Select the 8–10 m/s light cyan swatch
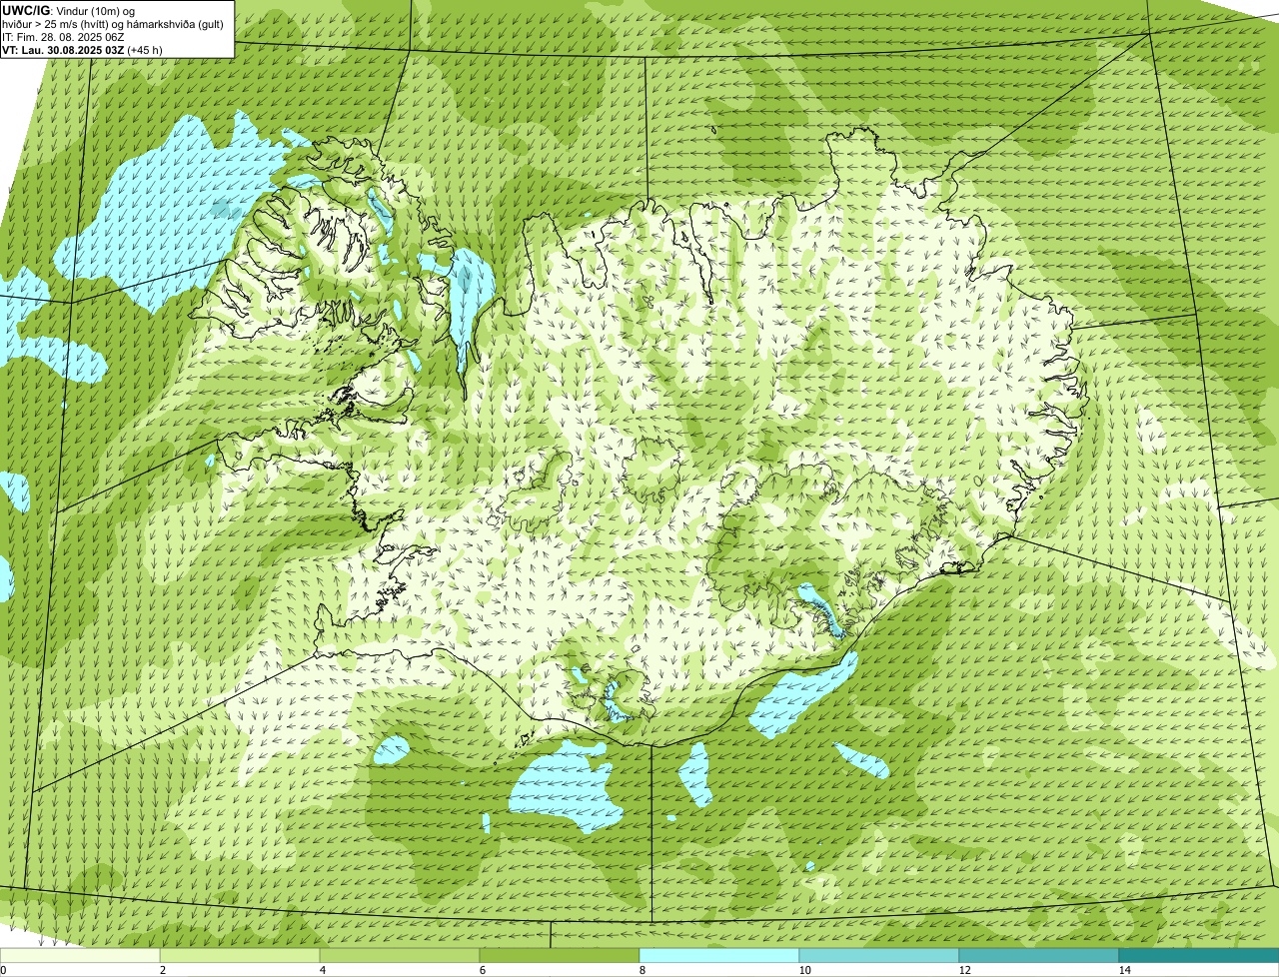This screenshot has height=977, width=1279. 719,955
